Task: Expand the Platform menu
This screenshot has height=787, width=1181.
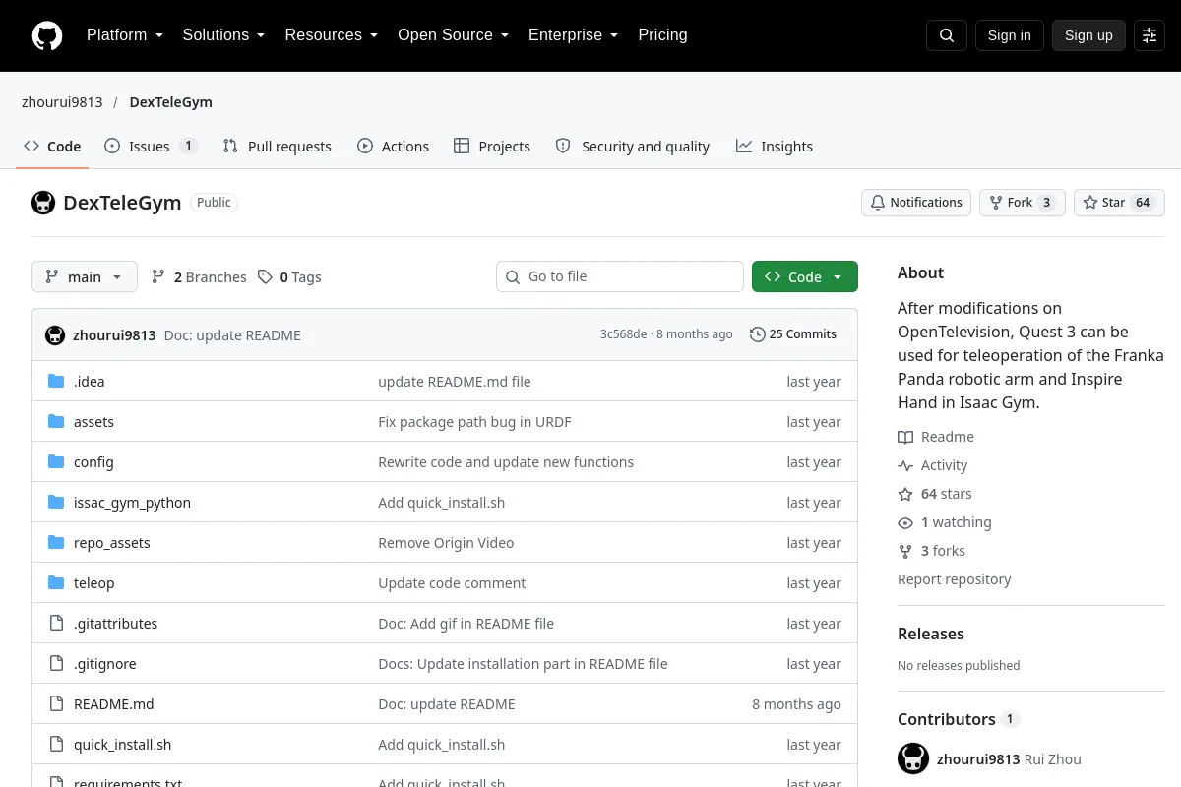Action: [125, 35]
